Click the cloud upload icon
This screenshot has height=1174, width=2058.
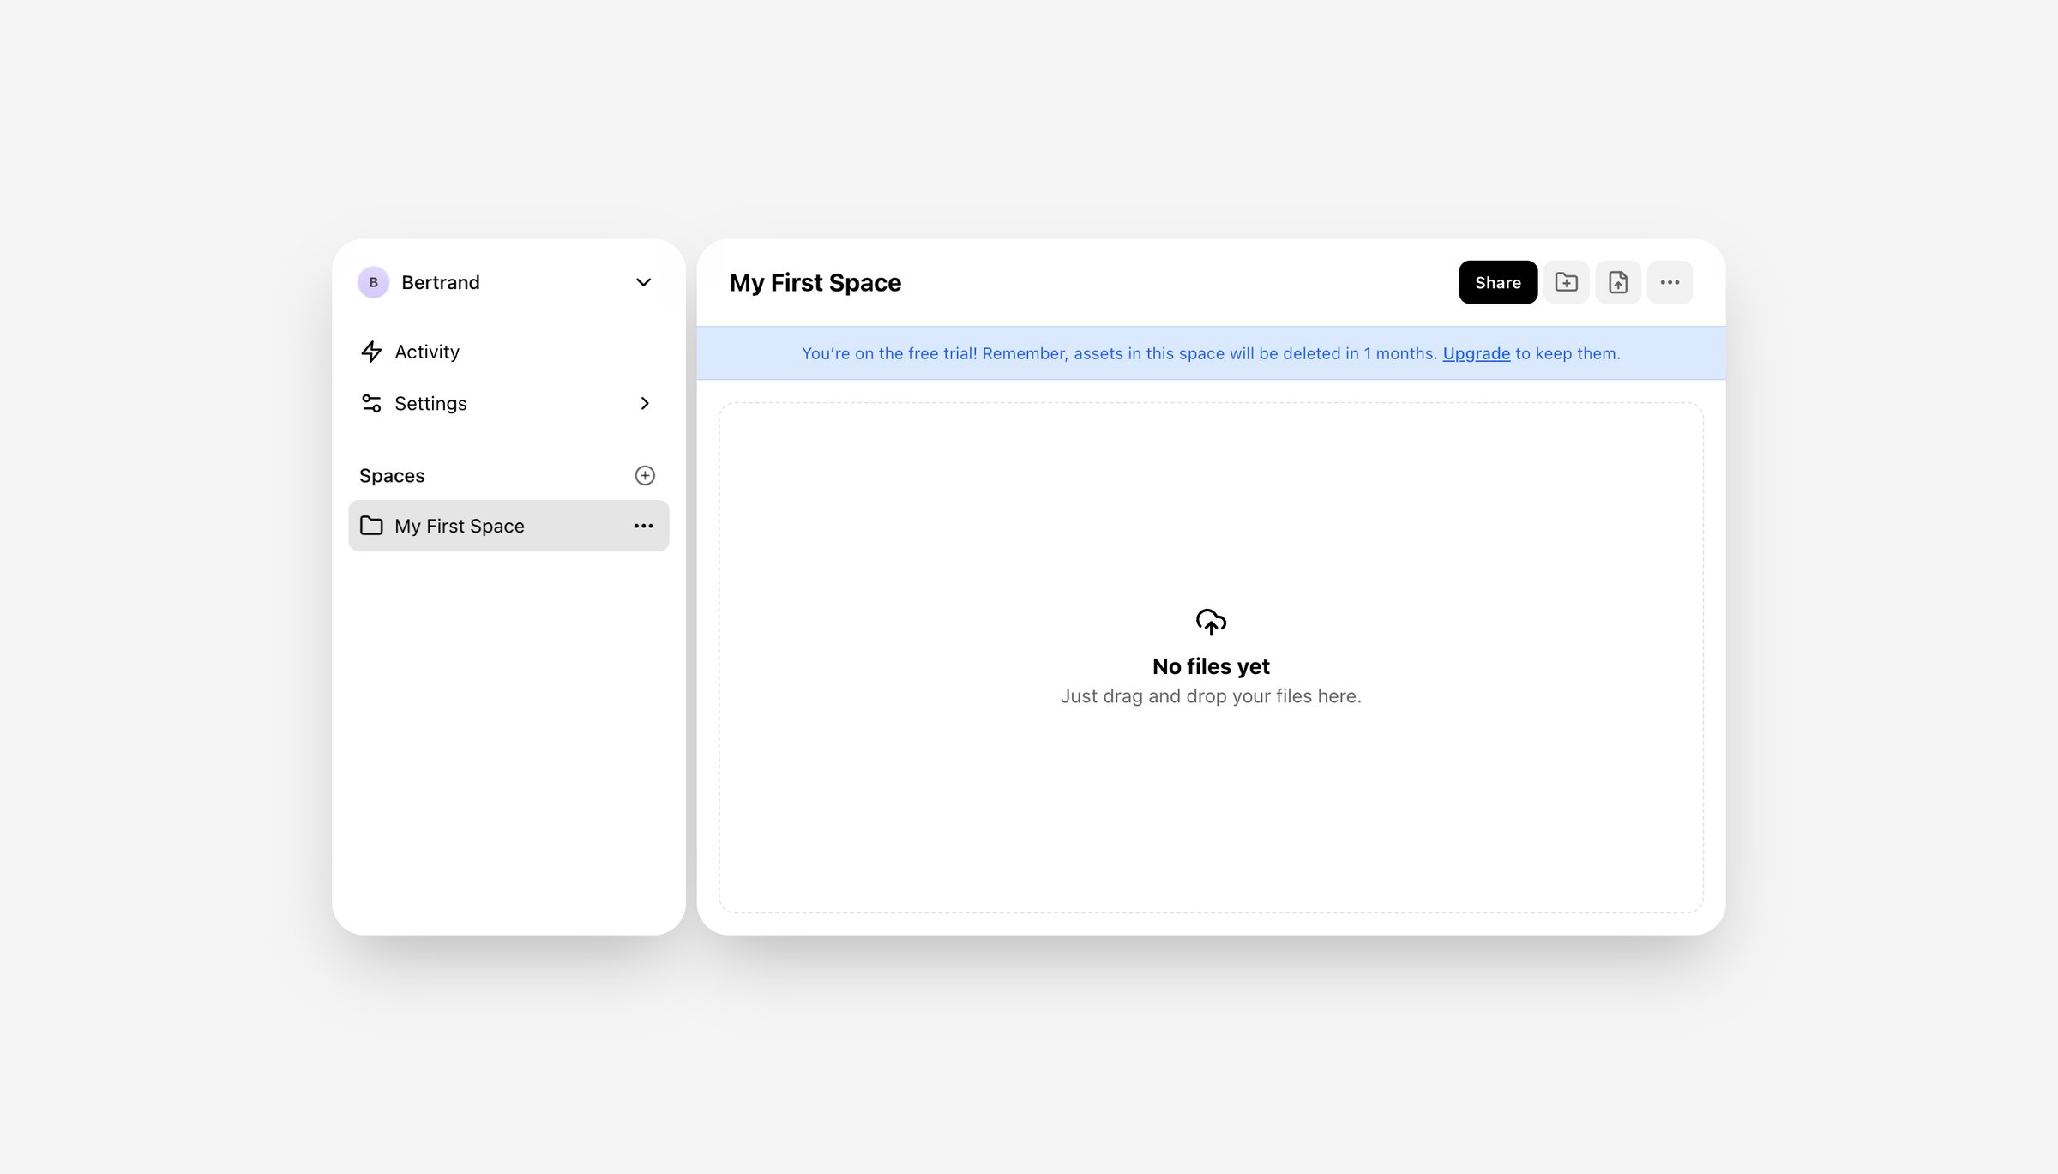(x=1211, y=622)
